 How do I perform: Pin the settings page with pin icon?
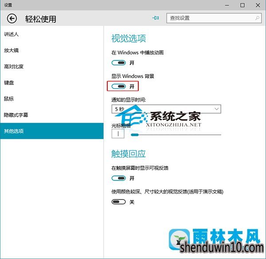point(156,18)
